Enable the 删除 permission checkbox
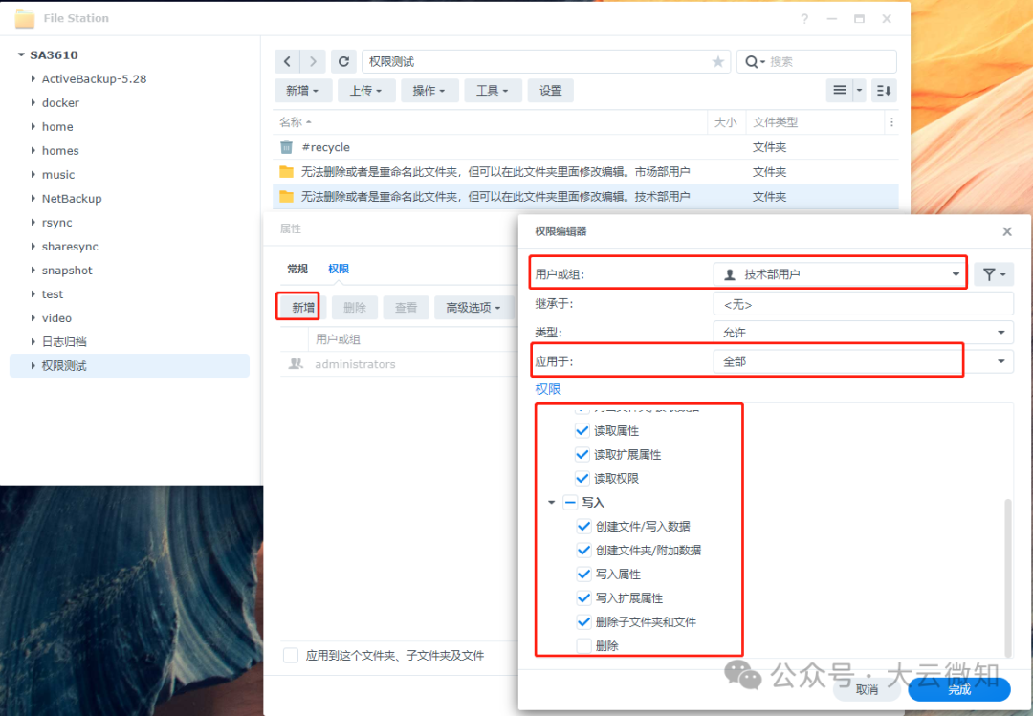Image resolution: width=1033 pixels, height=716 pixels. click(583, 645)
